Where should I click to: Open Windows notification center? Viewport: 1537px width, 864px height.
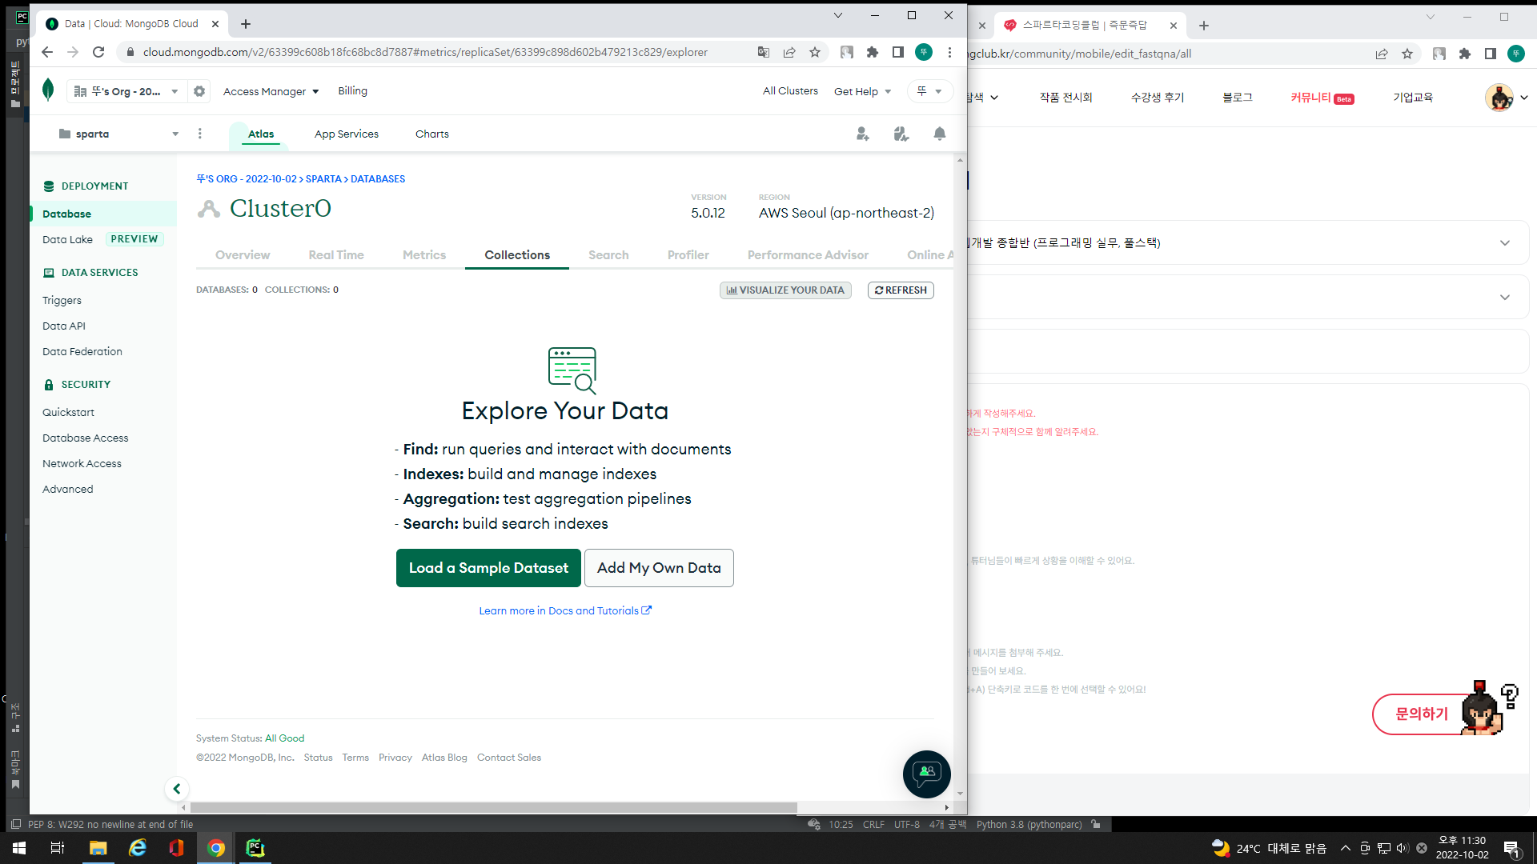1512,849
